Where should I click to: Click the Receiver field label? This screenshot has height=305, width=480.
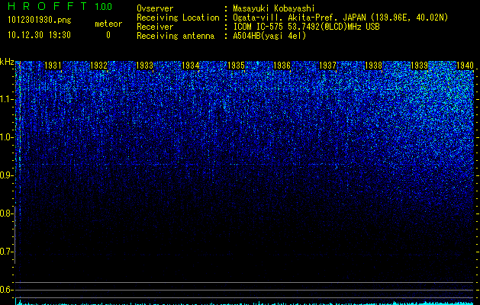click(155, 27)
